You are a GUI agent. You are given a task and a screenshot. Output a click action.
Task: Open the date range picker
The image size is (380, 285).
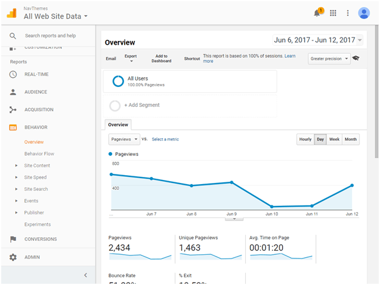coord(318,40)
